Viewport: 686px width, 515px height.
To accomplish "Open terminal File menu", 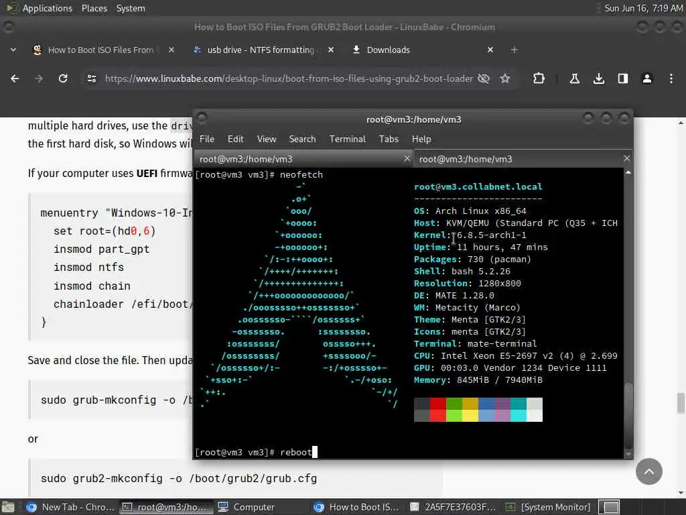I will (207, 139).
